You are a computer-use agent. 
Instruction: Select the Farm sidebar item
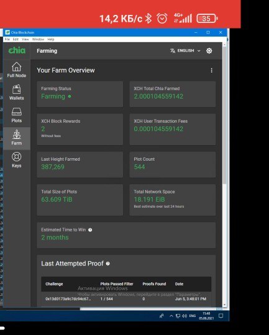17,138
